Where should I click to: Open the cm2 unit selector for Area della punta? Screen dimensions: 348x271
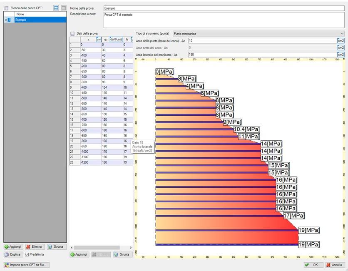[341, 41]
